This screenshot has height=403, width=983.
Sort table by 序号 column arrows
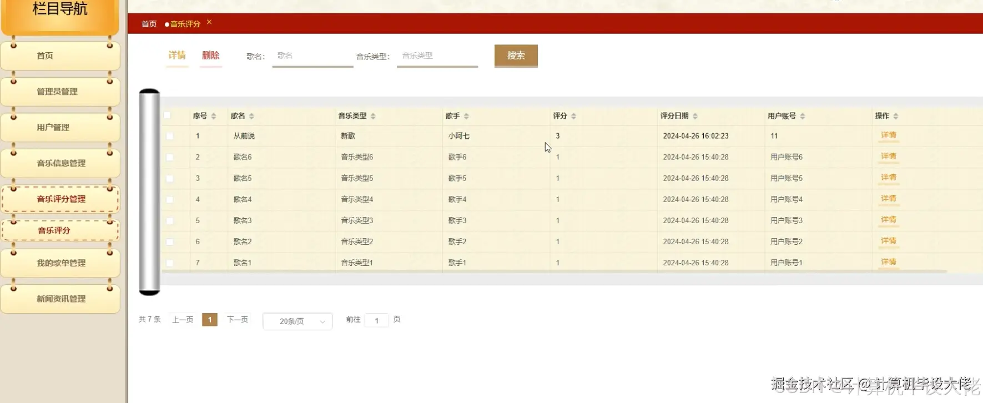pyautogui.click(x=214, y=116)
